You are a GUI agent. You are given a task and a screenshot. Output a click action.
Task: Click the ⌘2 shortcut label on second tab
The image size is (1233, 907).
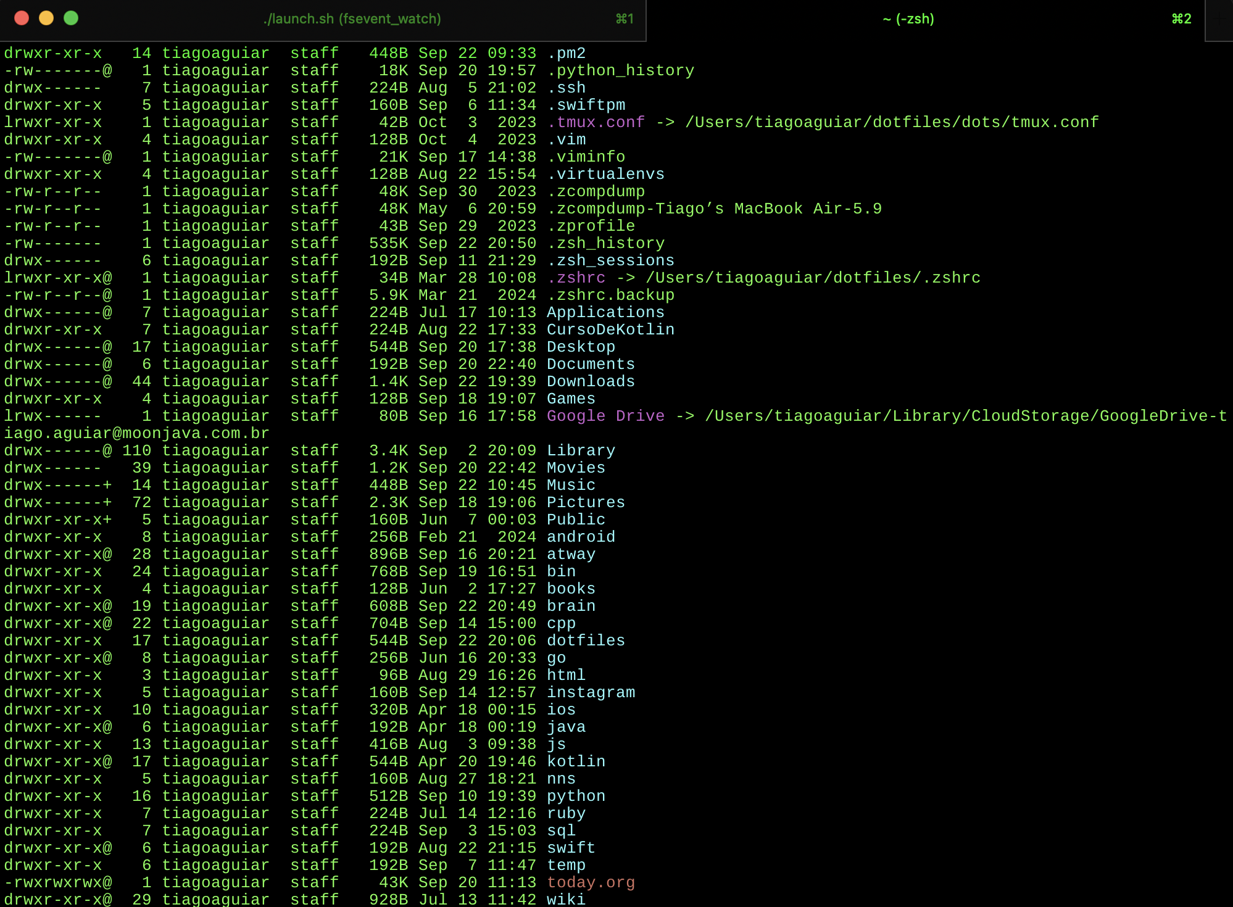pos(1181,19)
